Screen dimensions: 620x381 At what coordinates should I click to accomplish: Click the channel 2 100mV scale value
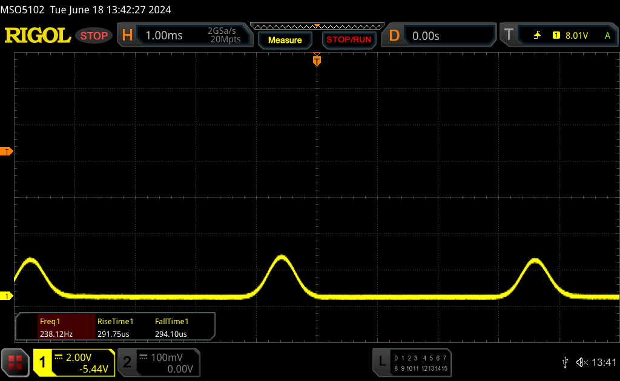point(167,357)
